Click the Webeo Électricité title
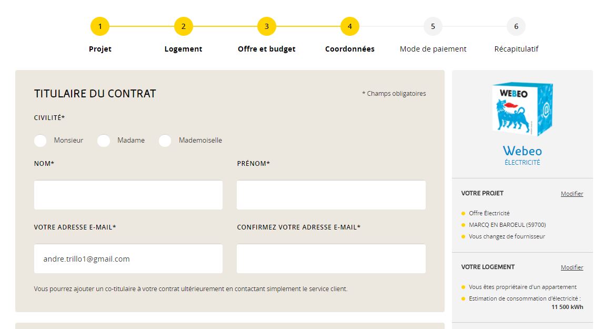This screenshot has width=603, height=329. pyautogui.click(x=522, y=155)
